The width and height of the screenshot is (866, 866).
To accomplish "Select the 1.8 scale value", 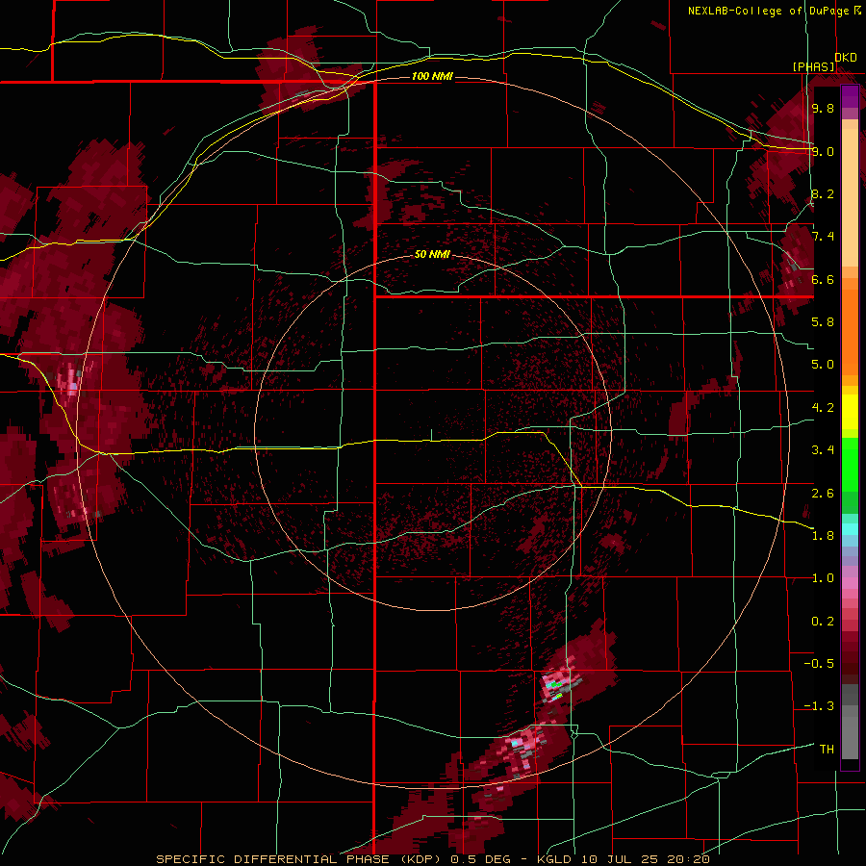I will pos(823,536).
